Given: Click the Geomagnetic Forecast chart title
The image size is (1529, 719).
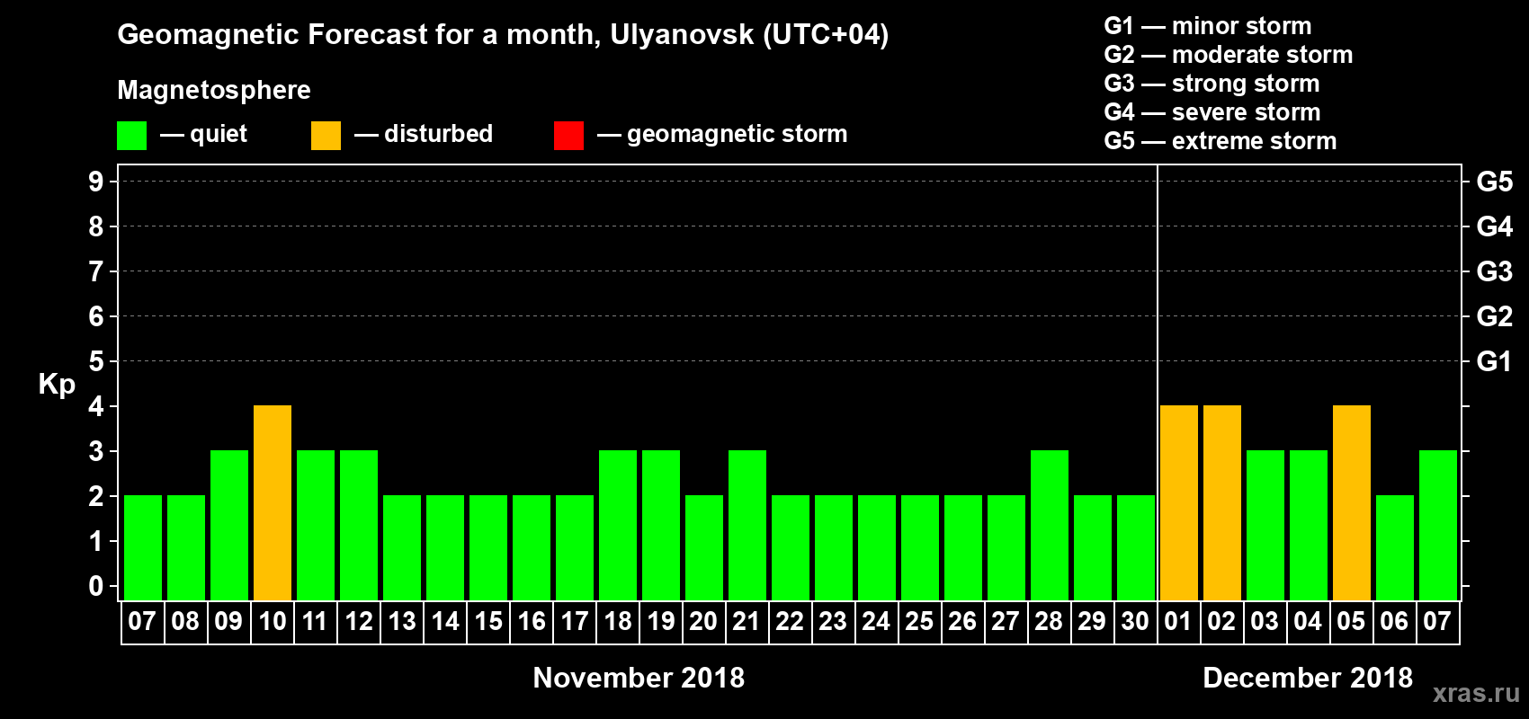Looking at the screenshot, I should coord(503,35).
